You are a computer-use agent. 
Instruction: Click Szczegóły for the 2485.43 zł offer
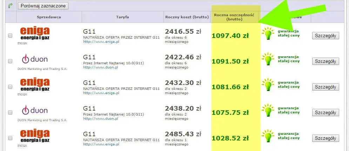click(x=325, y=138)
